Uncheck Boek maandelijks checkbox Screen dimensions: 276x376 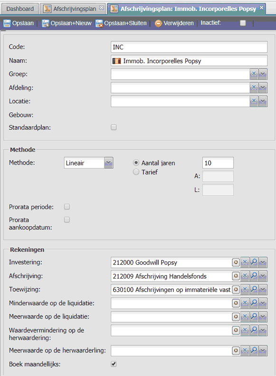click(x=114, y=364)
